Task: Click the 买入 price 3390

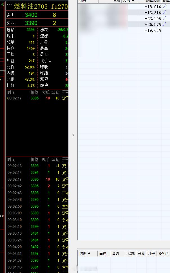Action: (x=31, y=23)
